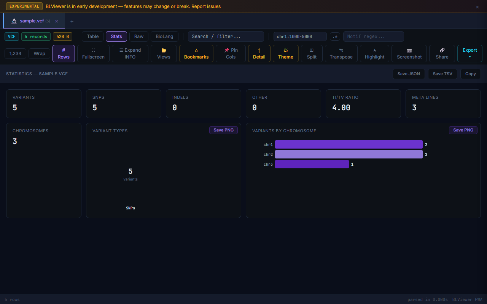The width and height of the screenshot is (487, 304).
Task: Enable the regex .* toggle
Action: coord(335,36)
